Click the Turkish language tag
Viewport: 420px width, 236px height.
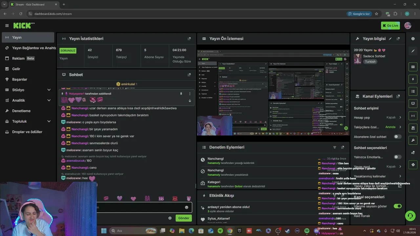tap(370, 62)
